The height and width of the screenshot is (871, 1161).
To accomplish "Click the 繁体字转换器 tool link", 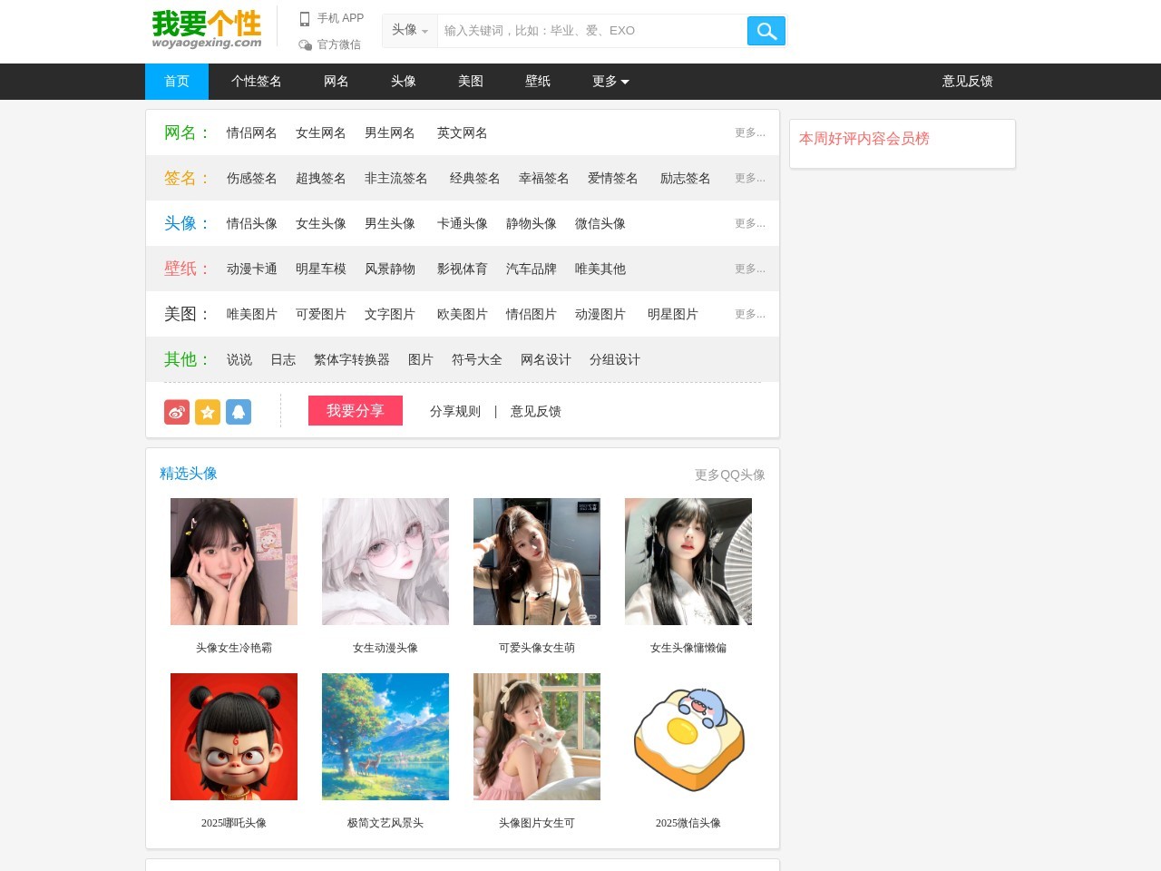I will point(352,359).
